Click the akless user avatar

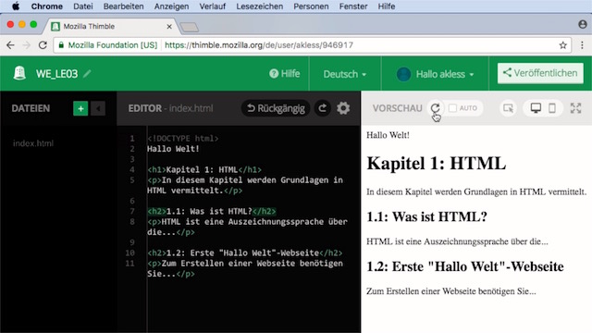point(403,74)
